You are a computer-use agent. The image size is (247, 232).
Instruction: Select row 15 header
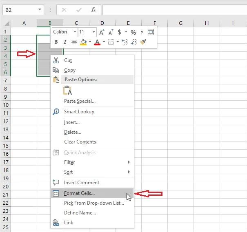click(x=6, y=146)
